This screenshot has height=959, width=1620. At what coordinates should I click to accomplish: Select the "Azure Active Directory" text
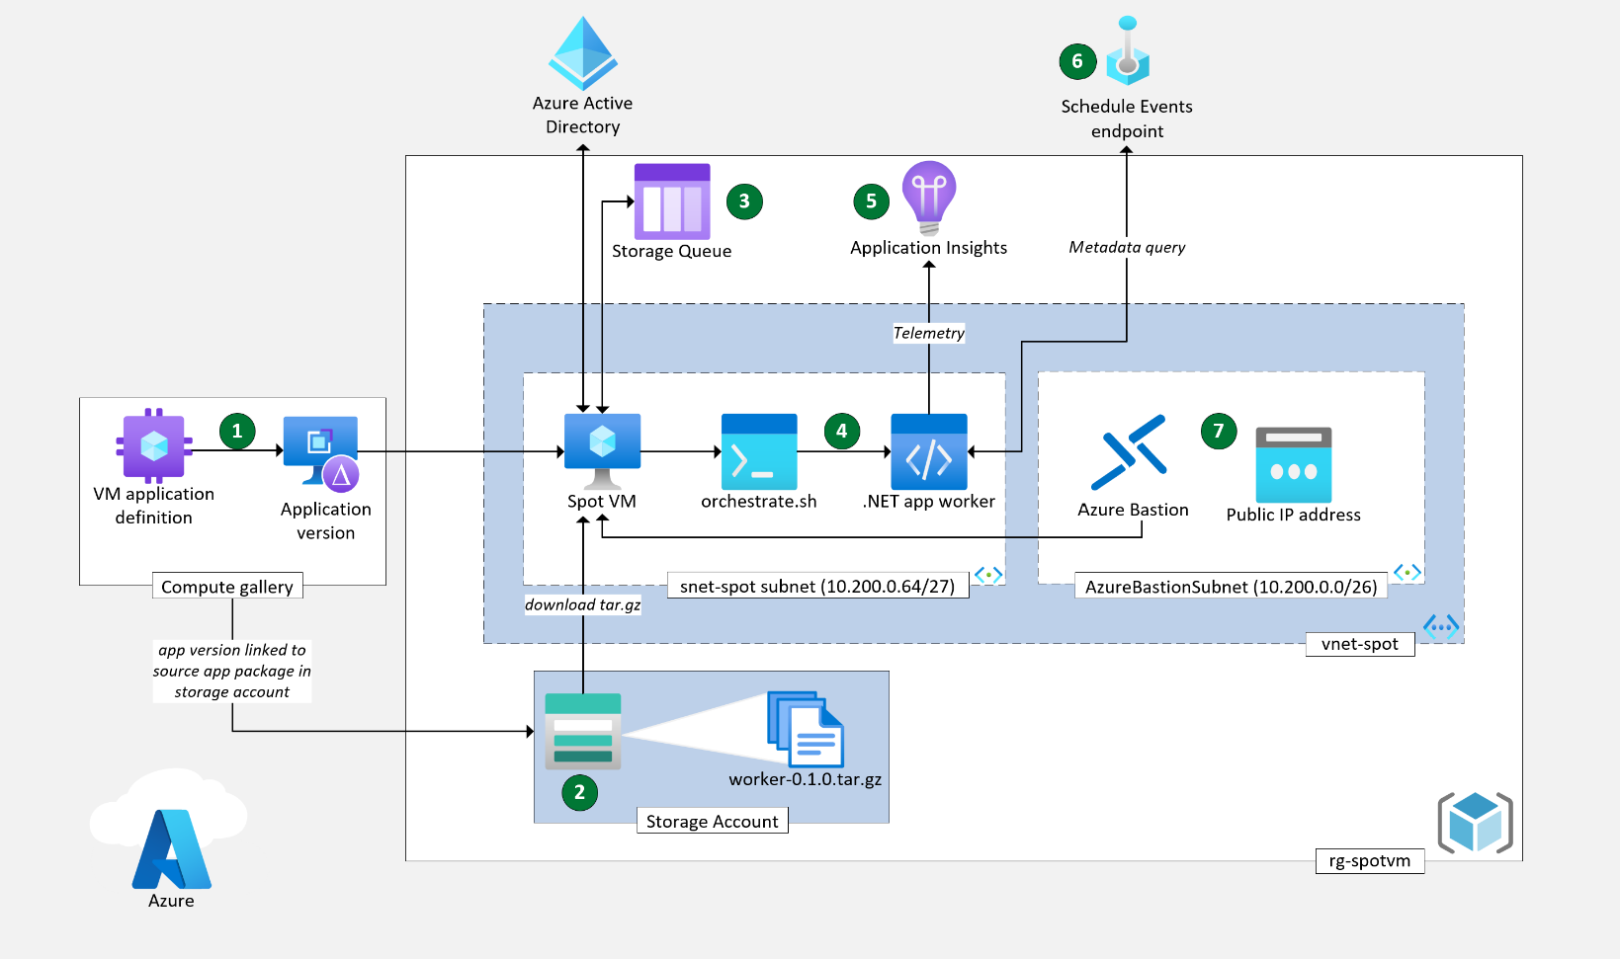[583, 115]
